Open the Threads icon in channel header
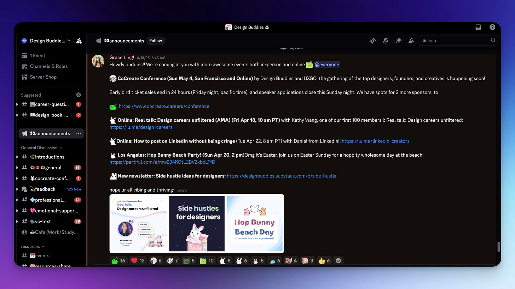Viewport: 515px width, 289px height. 373,41
